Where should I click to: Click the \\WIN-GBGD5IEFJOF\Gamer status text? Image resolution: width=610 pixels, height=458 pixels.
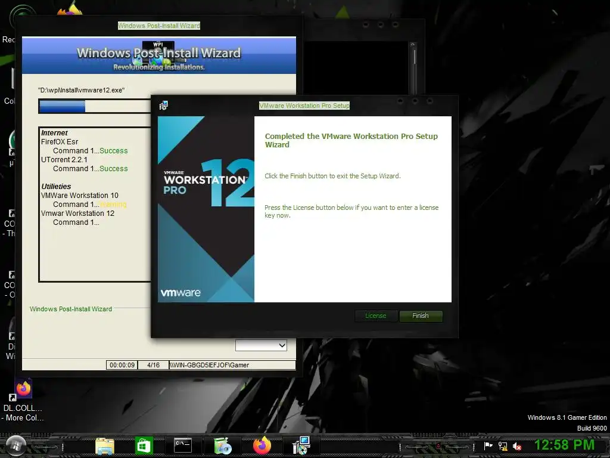click(x=209, y=365)
